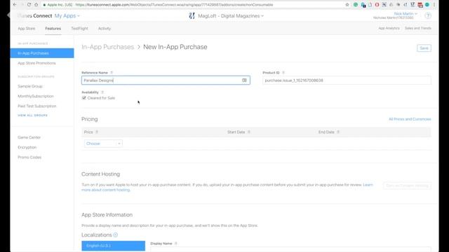The image size is (449, 252).
Task: Click into the Reference Name input field
Action: pos(166,80)
